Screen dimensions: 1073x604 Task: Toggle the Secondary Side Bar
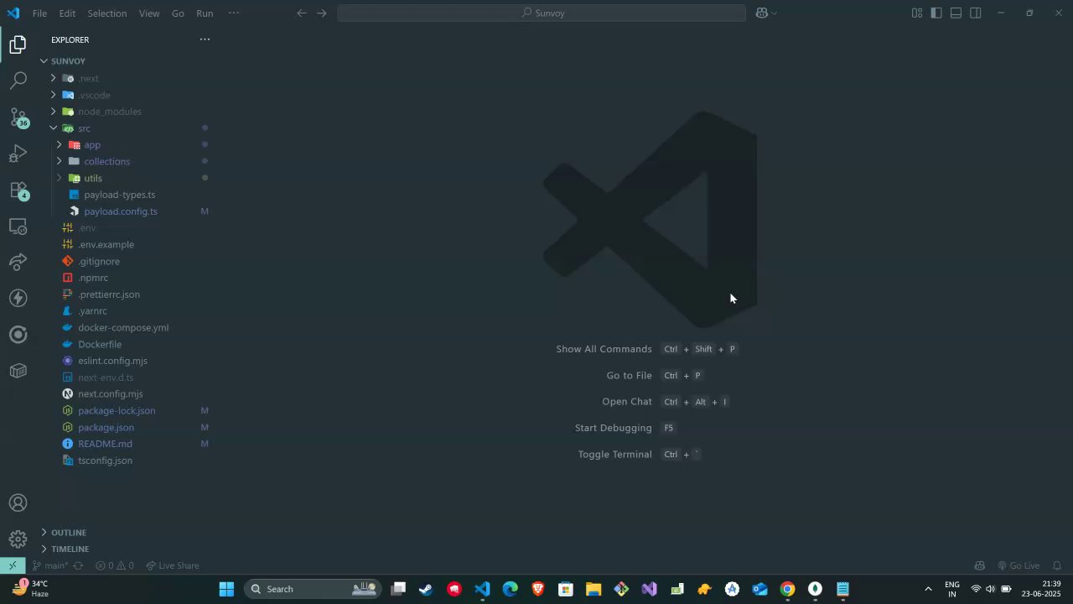click(x=976, y=13)
